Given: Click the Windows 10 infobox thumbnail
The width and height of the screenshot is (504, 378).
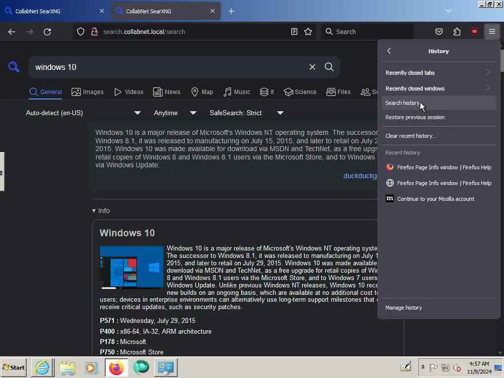Looking at the screenshot, I should [131, 267].
